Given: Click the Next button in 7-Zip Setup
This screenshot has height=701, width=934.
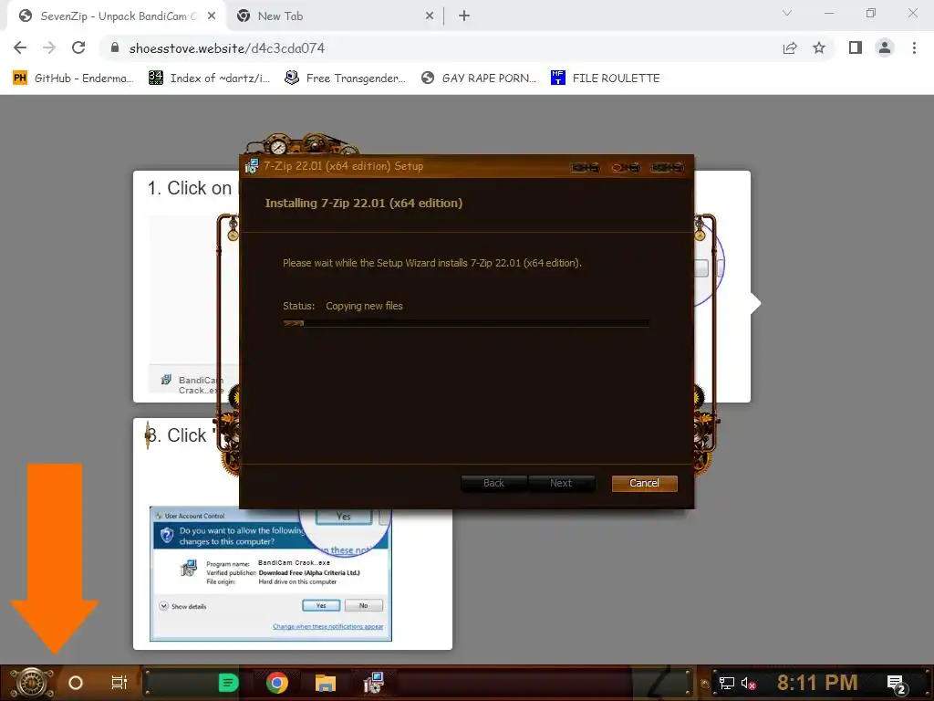Looking at the screenshot, I should pos(561,483).
